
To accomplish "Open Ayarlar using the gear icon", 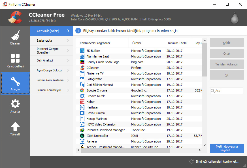I will click(x=15, y=104).
